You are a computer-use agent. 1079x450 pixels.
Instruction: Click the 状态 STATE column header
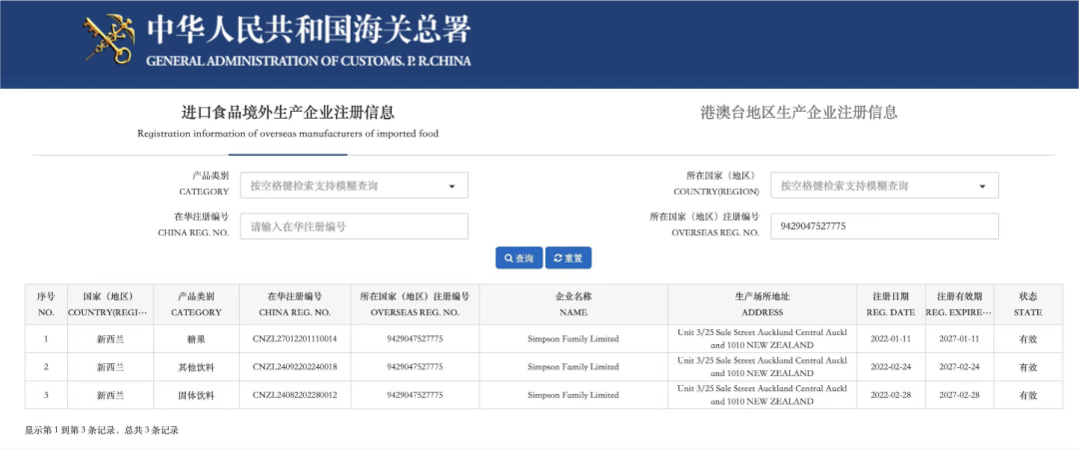coord(1027,304)
